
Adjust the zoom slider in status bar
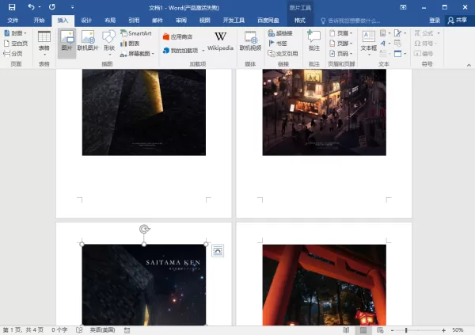tap(406, 330)
